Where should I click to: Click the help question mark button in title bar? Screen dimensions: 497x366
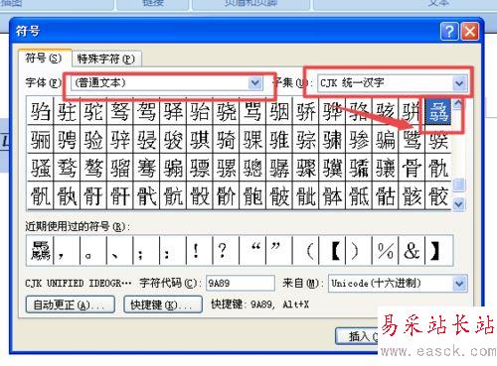[x=449, y=32]
